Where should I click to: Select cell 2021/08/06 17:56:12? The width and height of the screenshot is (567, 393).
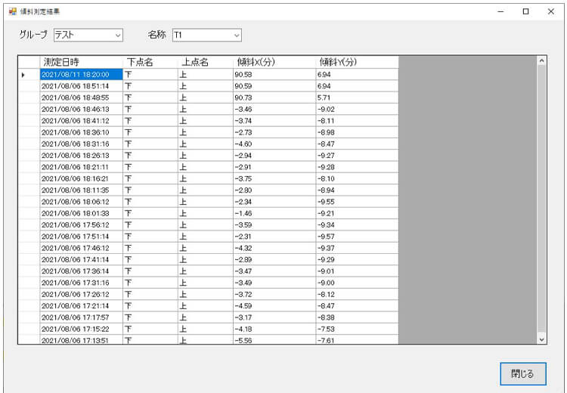click(82, 225)
